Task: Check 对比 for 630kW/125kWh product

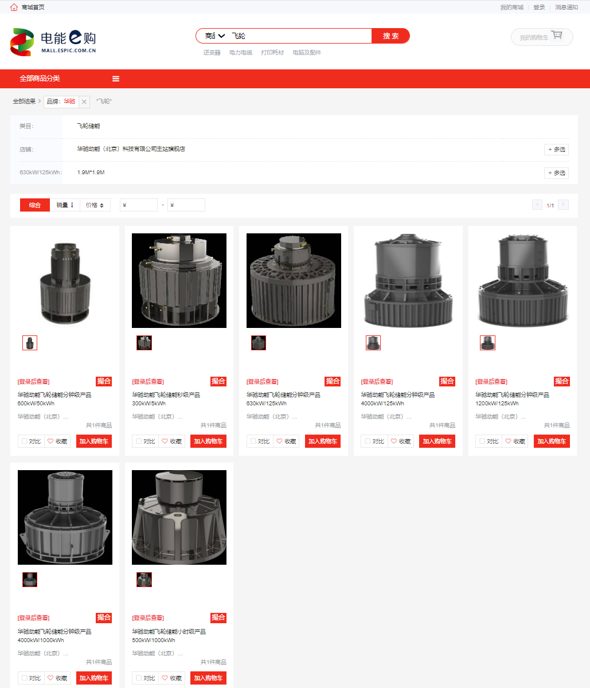Action: pyautogui.click(x=253, y=441)
